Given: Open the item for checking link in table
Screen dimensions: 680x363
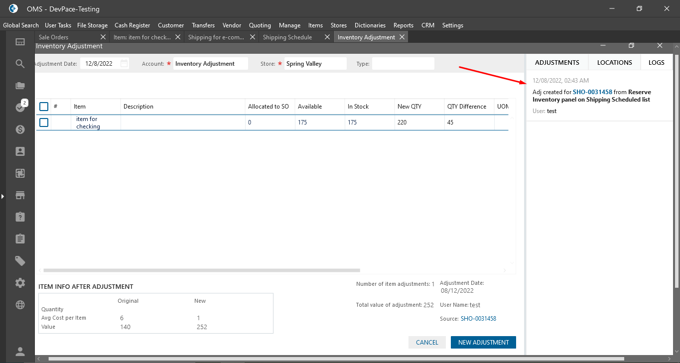Looking at the screenshot, I should pyautogui.click(x=87, y=122).
